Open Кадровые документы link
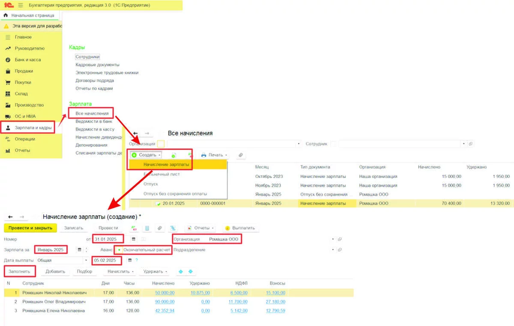 [97, 65]
